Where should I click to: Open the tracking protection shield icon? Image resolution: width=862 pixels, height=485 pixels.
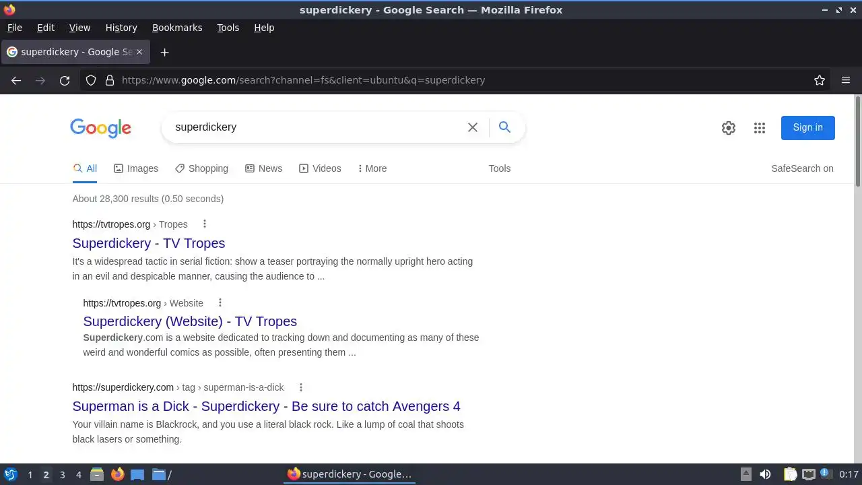coord(91,80)
